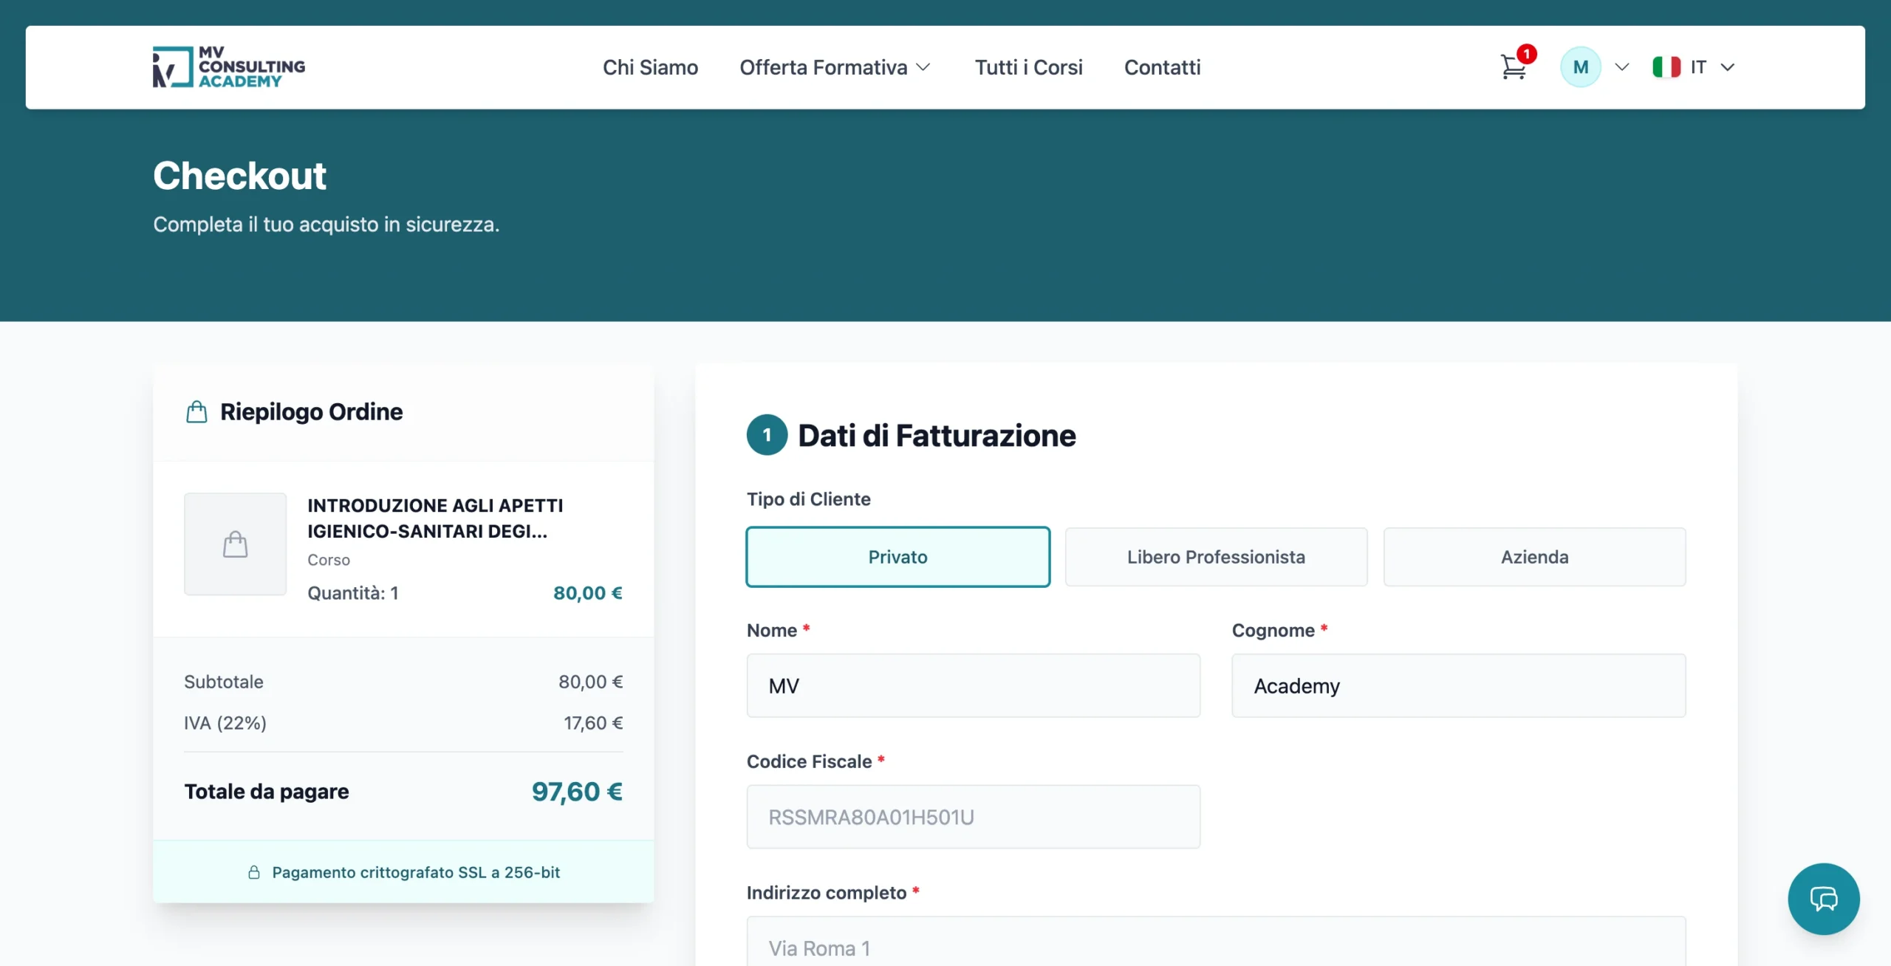The height and width of the screenshot is (966, 1891).
Task: Click the Riepilogo Ordine bag icon
Action: point(196,411)
